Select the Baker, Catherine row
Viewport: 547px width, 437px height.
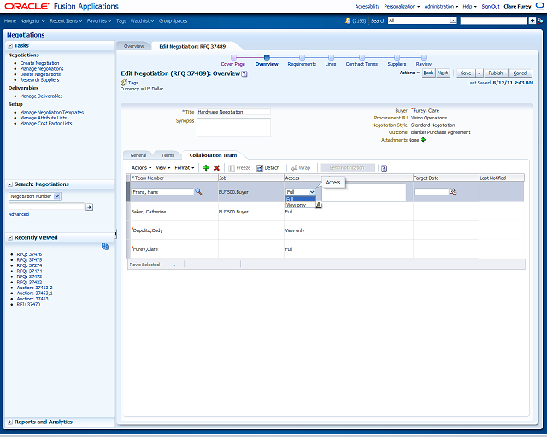click(326, 212)
